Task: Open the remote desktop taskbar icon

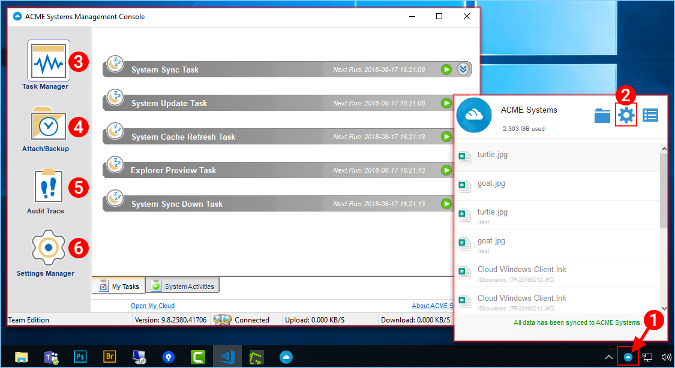Action: pyautogui.click(x=139, y=357)
